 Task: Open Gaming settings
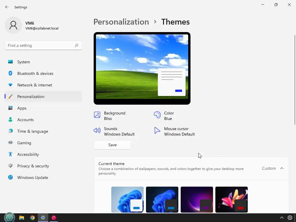(x=43, y=143)
